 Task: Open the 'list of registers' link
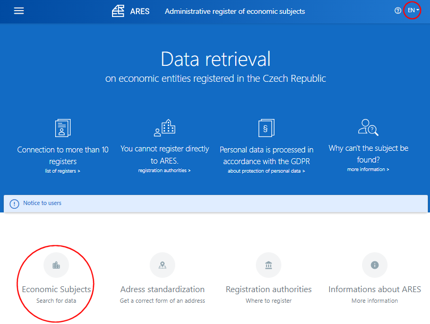tap(63, 171)
